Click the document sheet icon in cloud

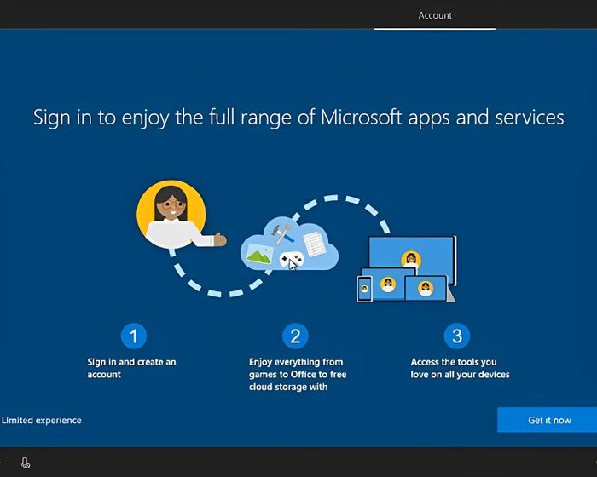coord(315,244)
